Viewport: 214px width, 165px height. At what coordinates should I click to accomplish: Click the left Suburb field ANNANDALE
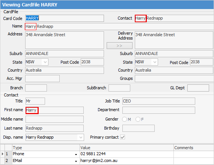pyautogui.click(x=65, y=53)
